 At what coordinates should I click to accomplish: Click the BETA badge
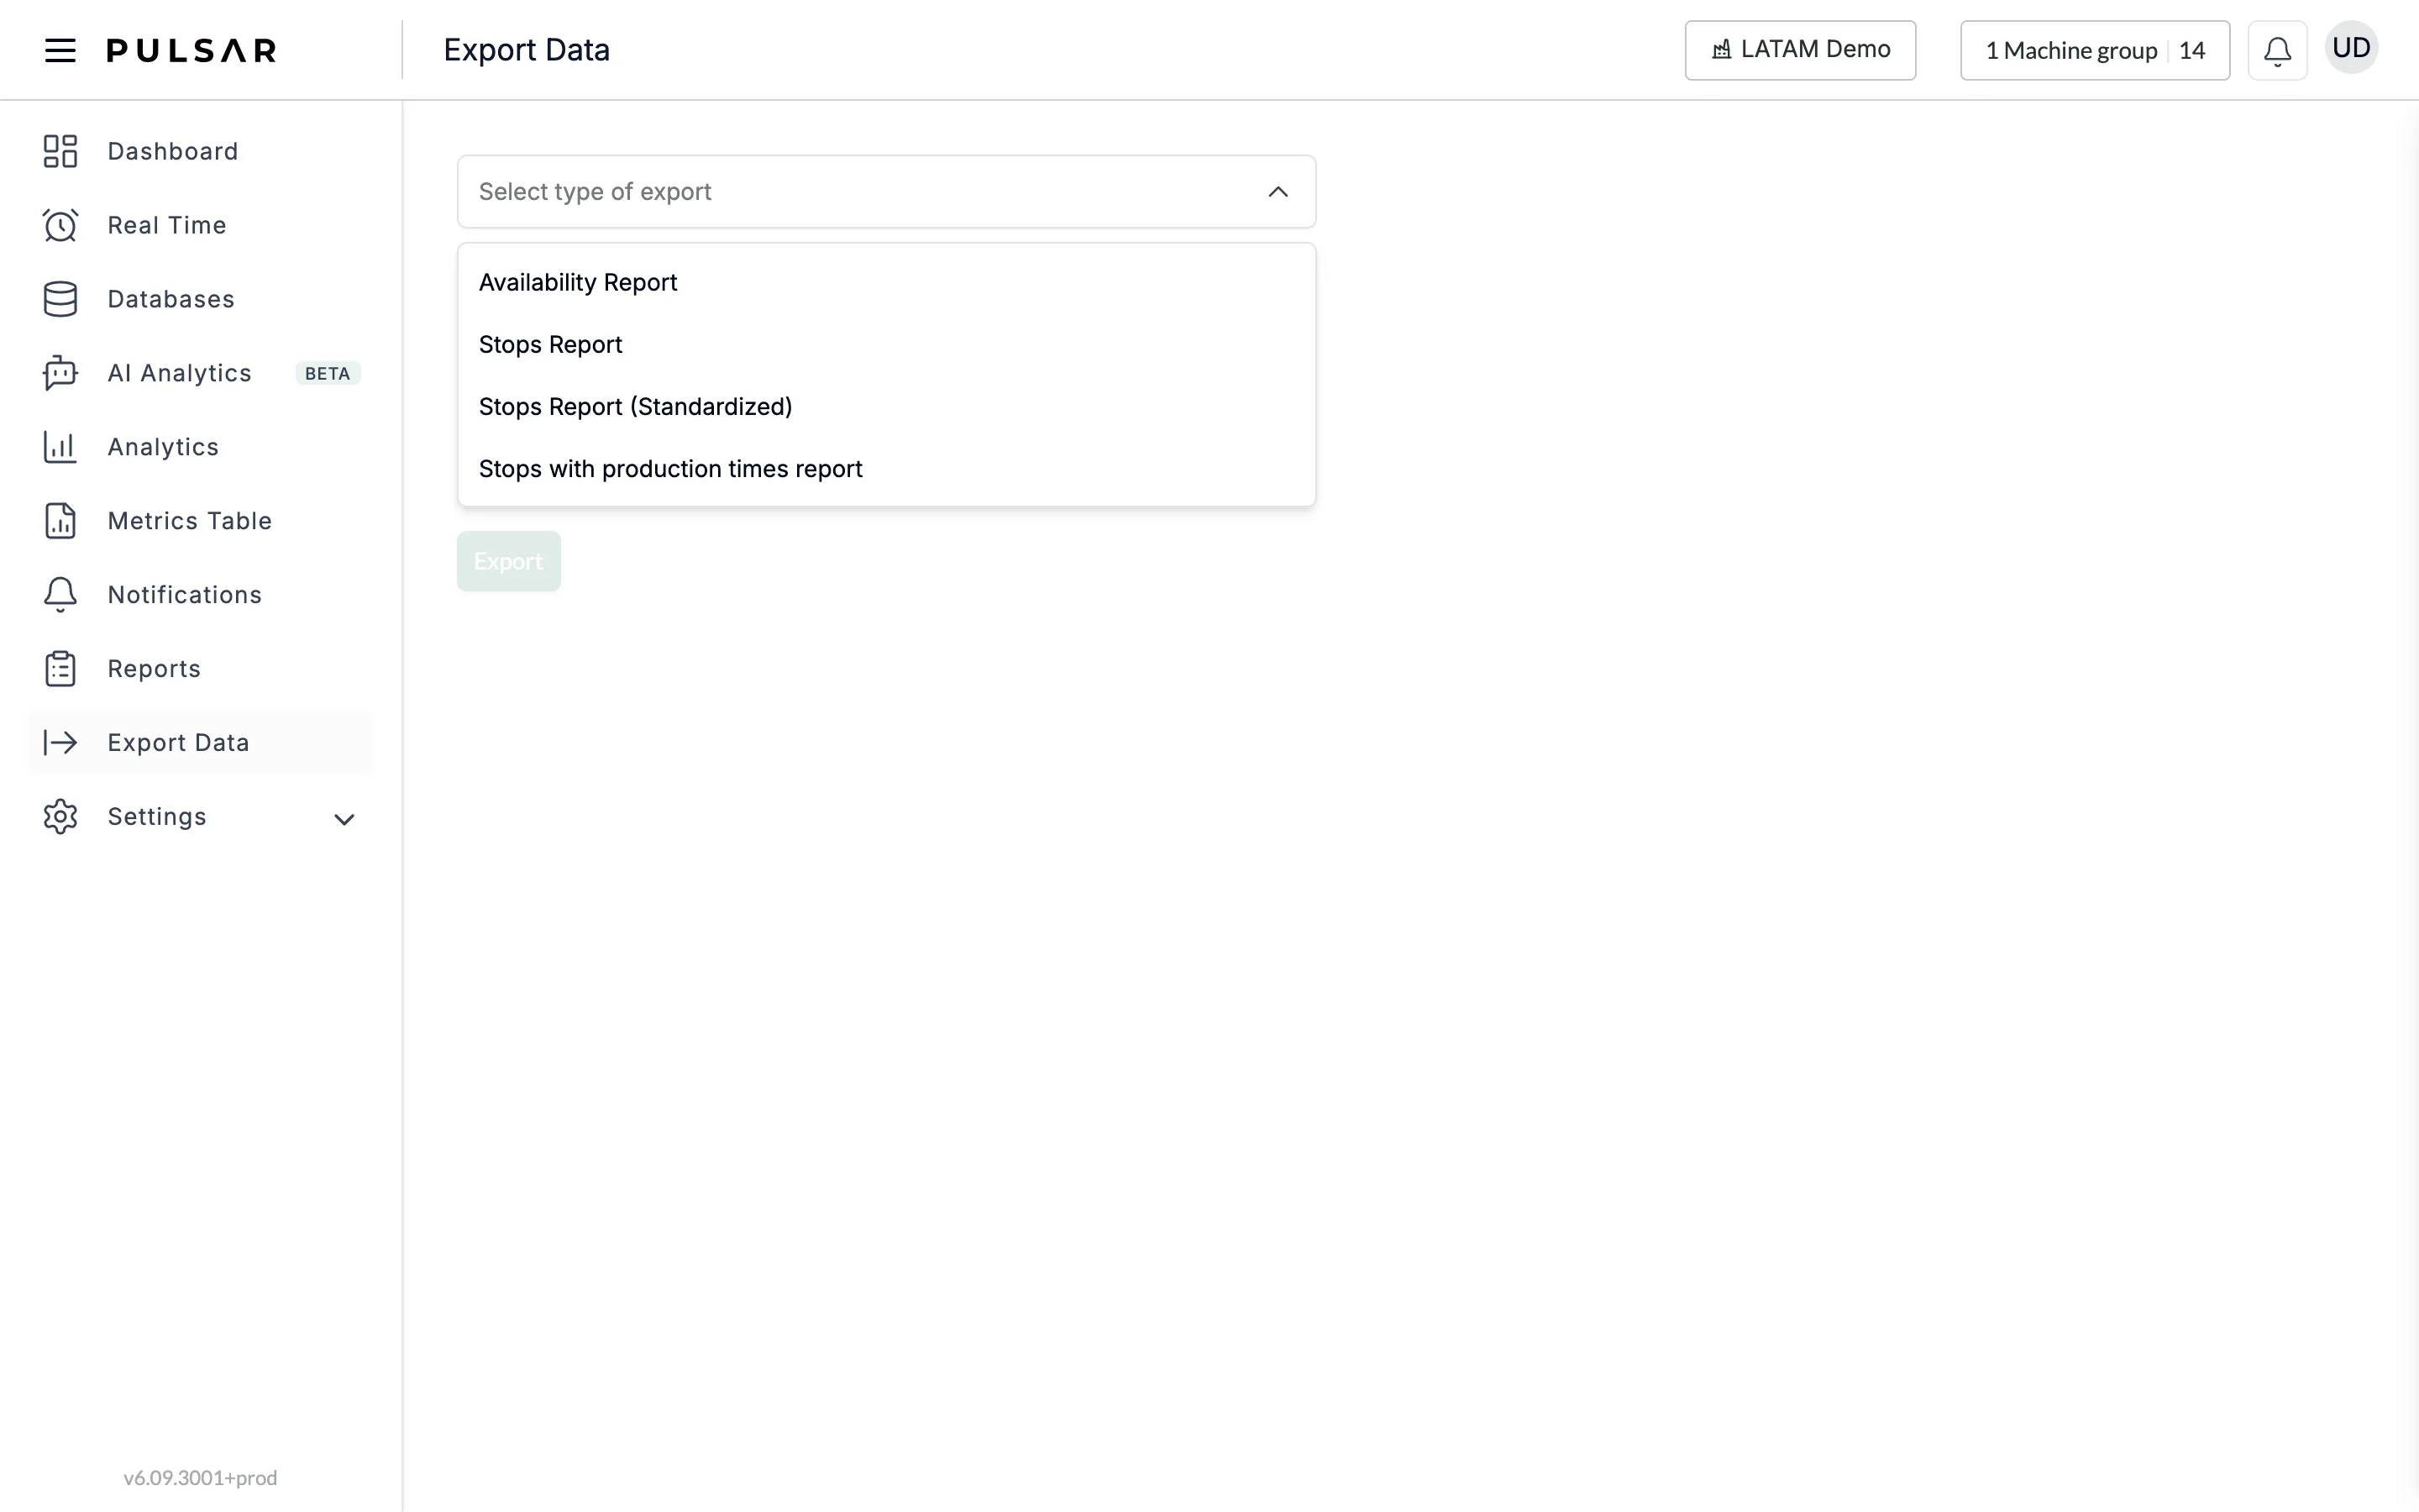[x=328, y=373]
